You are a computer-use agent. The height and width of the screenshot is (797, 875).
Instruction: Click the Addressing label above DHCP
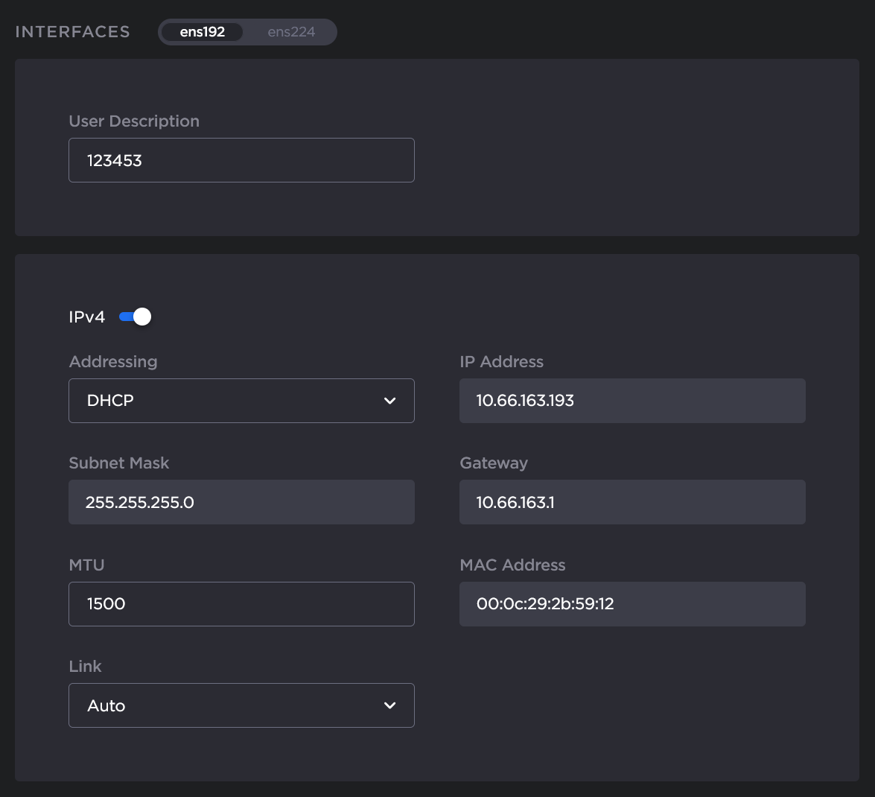click(113, 362)
